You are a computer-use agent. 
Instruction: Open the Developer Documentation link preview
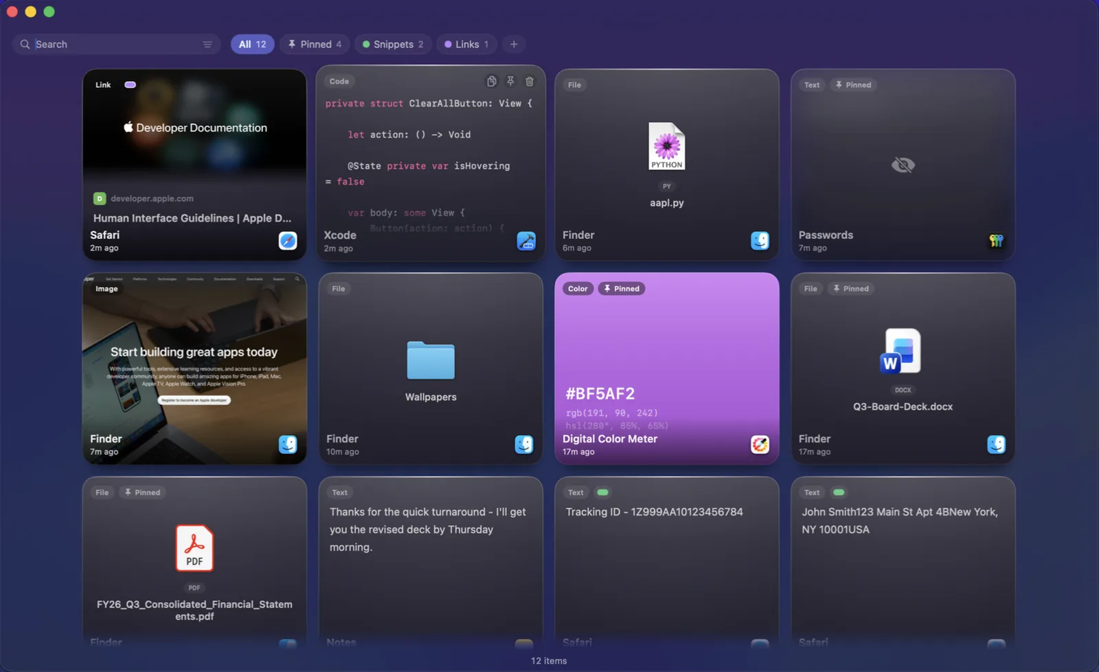194,128
